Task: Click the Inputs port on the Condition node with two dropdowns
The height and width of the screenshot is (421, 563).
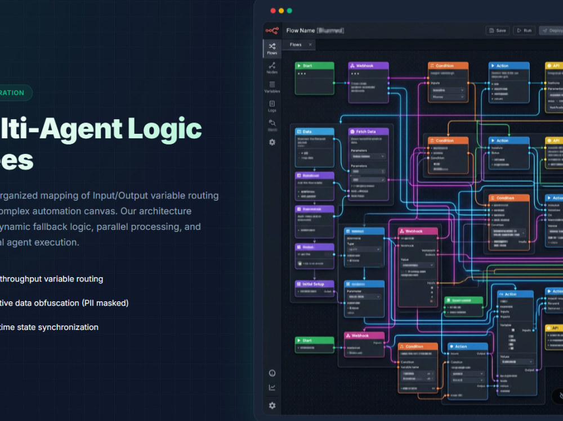Action: pyautogui.click(x=428, y=83)
